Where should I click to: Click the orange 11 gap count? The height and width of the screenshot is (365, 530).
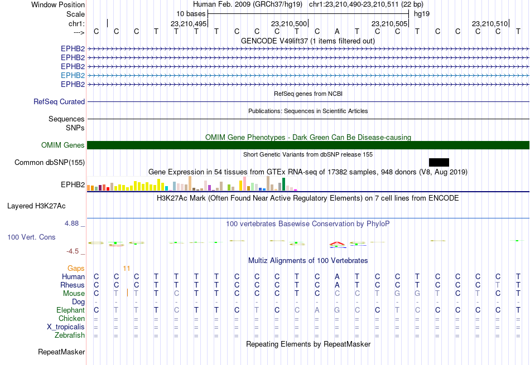(127, 269)
